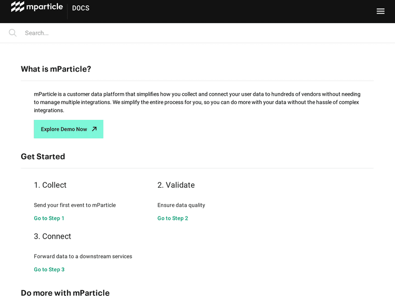Viewport: 395px width, 296px height.
Task: Click 'Forward data to a downstream services' text
Action: click(x=83, y=257)
